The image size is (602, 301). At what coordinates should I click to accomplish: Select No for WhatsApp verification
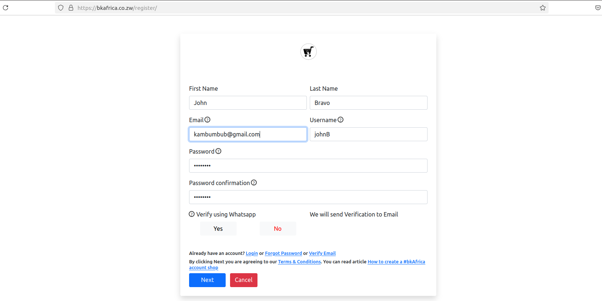click(278, 229)
